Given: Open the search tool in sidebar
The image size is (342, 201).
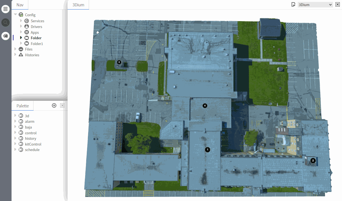Looking at the screenshot, I should coord(5,23).
